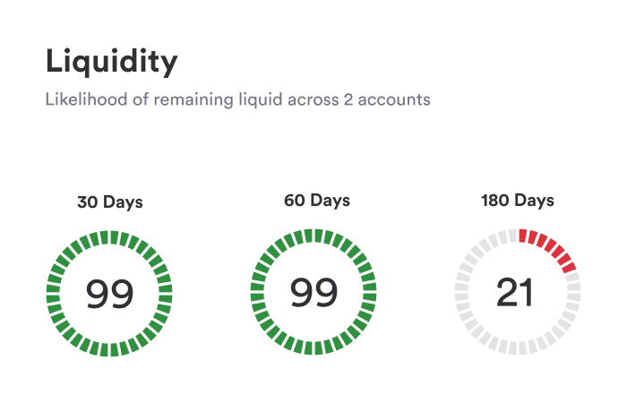
Task: Select the 180 Days label
Action: tap(518, 200)
